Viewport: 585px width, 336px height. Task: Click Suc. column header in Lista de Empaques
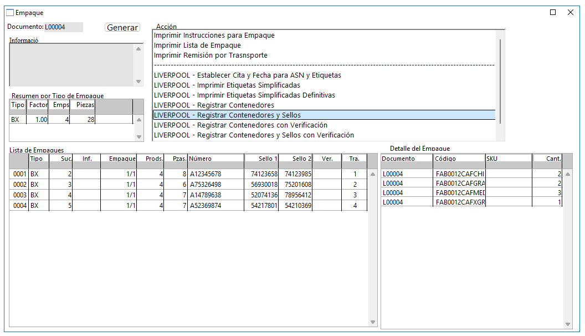[61, 159]
